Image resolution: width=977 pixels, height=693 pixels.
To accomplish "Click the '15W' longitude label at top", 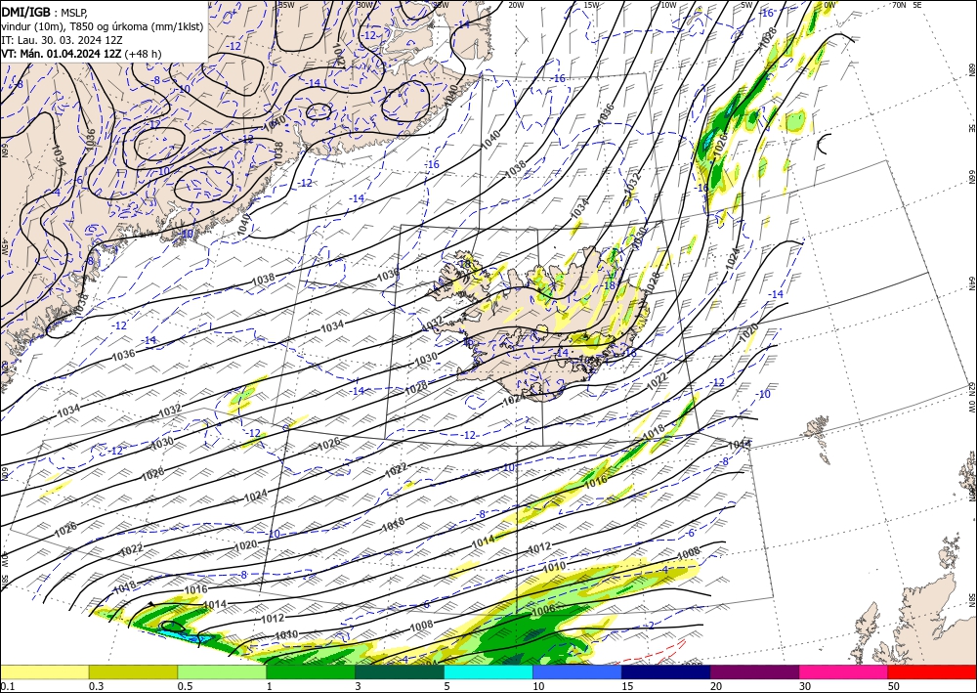I will click(x=592, y=5).
